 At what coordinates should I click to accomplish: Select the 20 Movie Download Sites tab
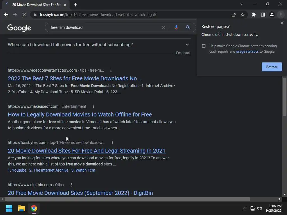(x=36, y=5)
